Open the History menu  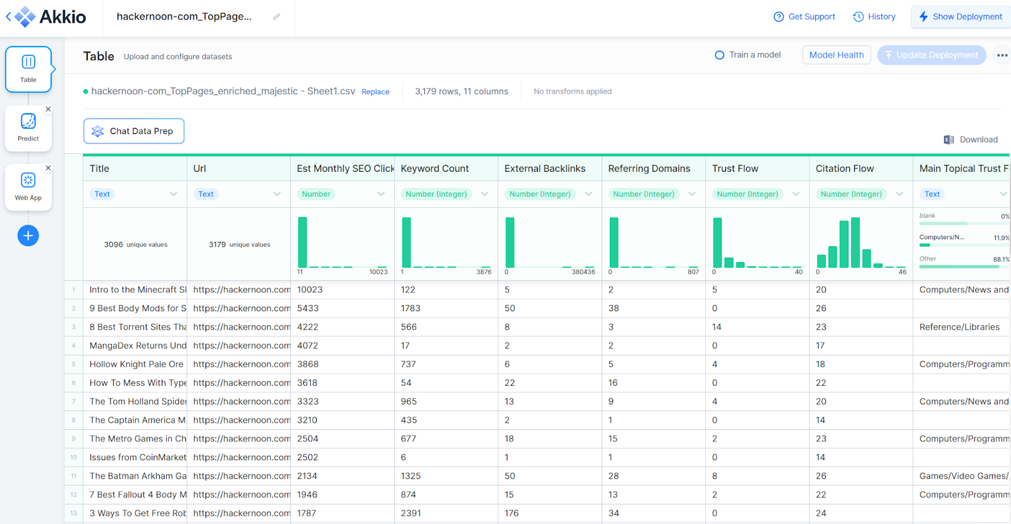pyautogui.click(x=875, y=17)
